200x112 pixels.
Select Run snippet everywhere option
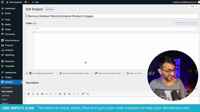tap(27, 73)
